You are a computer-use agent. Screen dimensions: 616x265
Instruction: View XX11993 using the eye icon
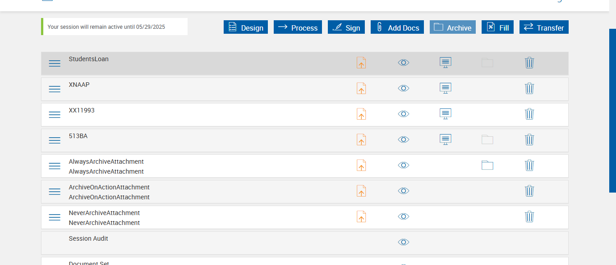[x=404, y=114]
